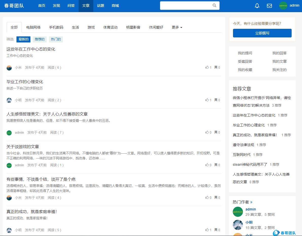Open the notifications bell icon
The height and width of the screenshot is (236, 302).
point(257,6)
